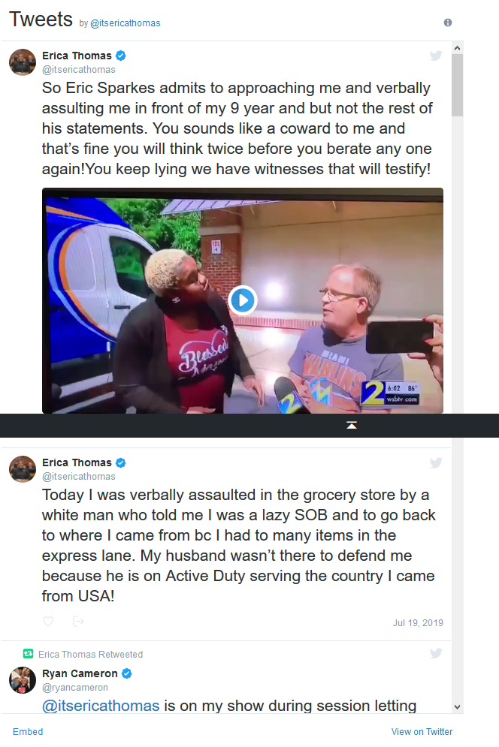The width and height of the screenshot is (499, 747).
Task: Open the Jul 19, 2019 timestamp
Action: click(x=418, y=622)
